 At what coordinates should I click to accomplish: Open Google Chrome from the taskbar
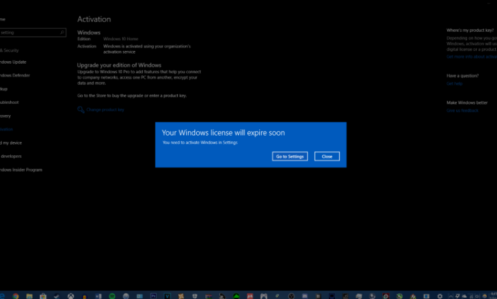tap(15, 296)
